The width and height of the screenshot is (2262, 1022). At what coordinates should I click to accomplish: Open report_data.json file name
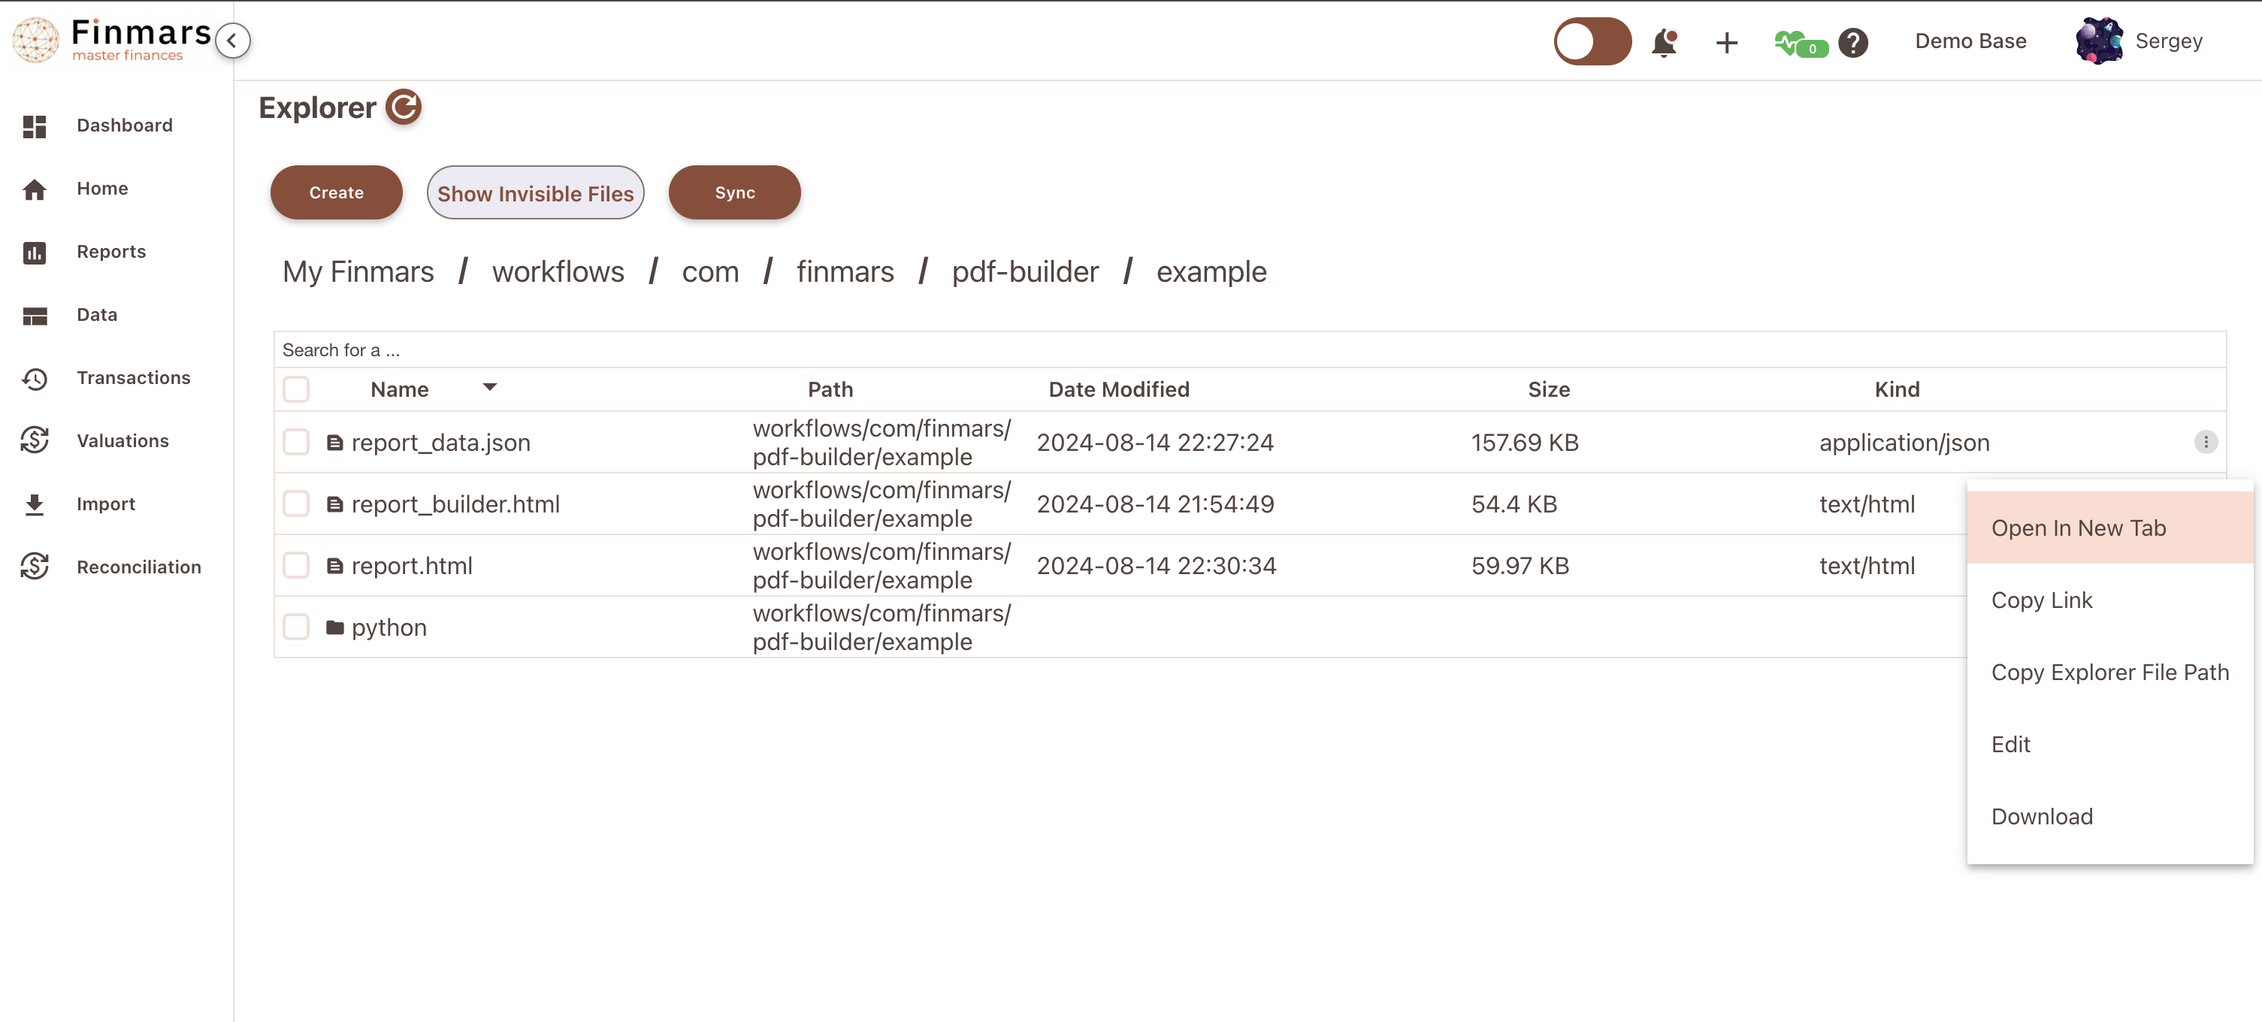441,443
